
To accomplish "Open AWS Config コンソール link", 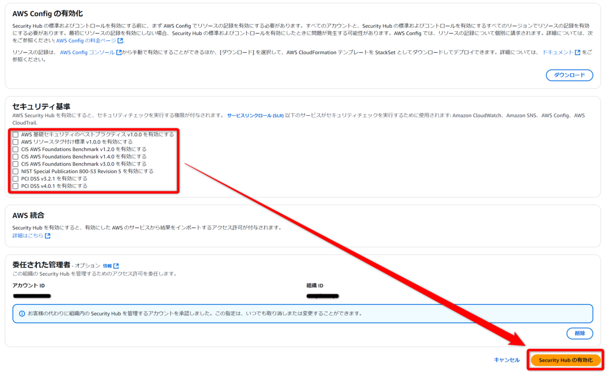I will click(87, 53).
